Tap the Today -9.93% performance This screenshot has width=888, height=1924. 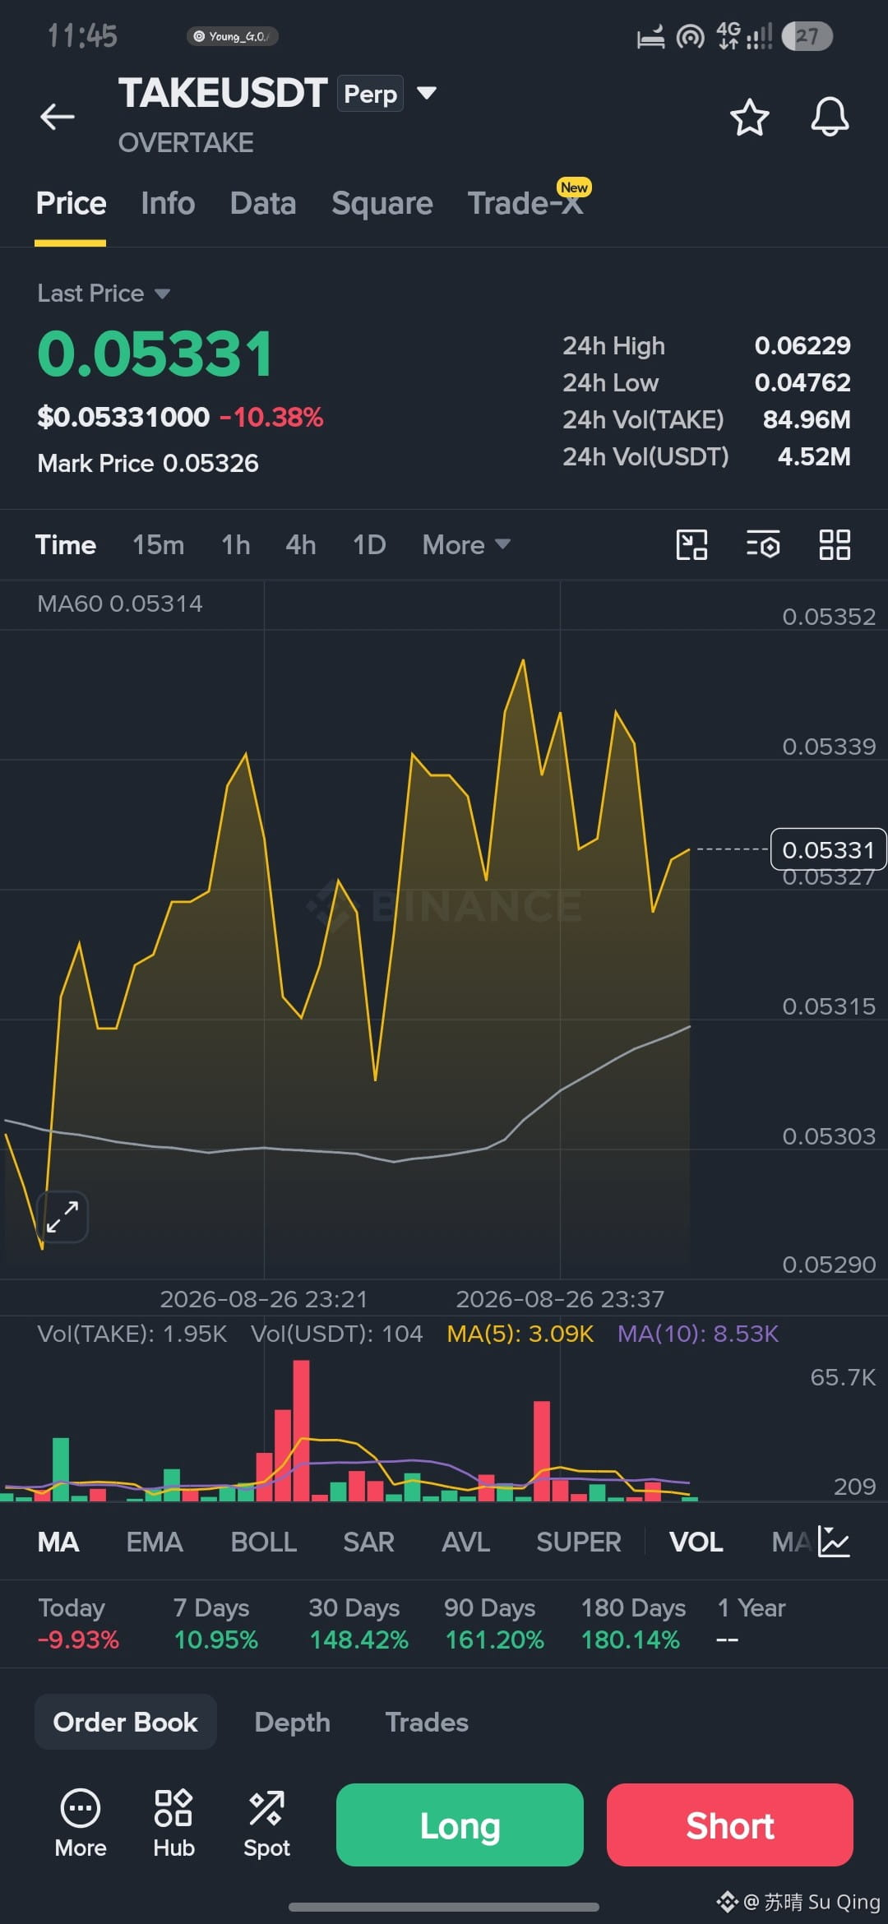tap(79, 1624)
